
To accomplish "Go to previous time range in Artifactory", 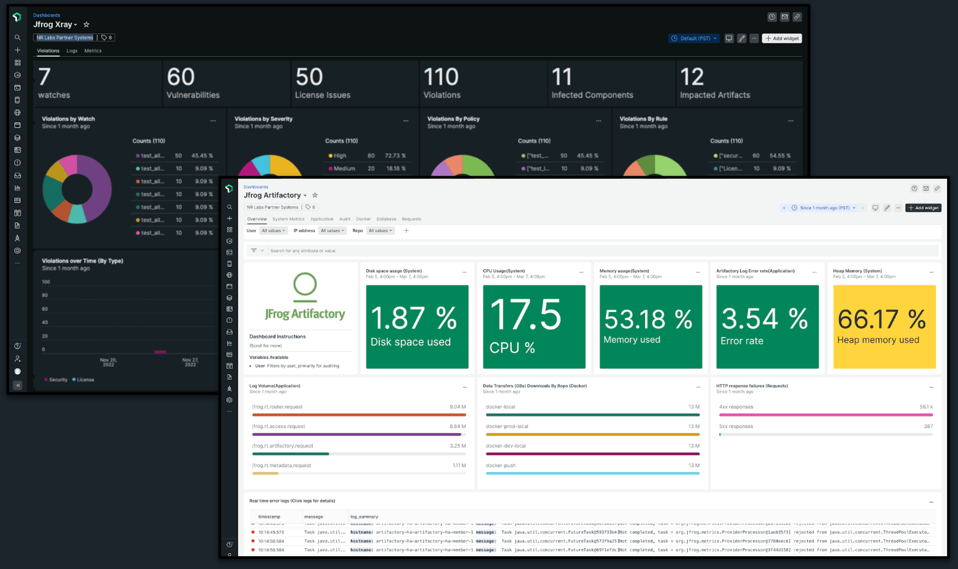I will (x=784, y=208).
